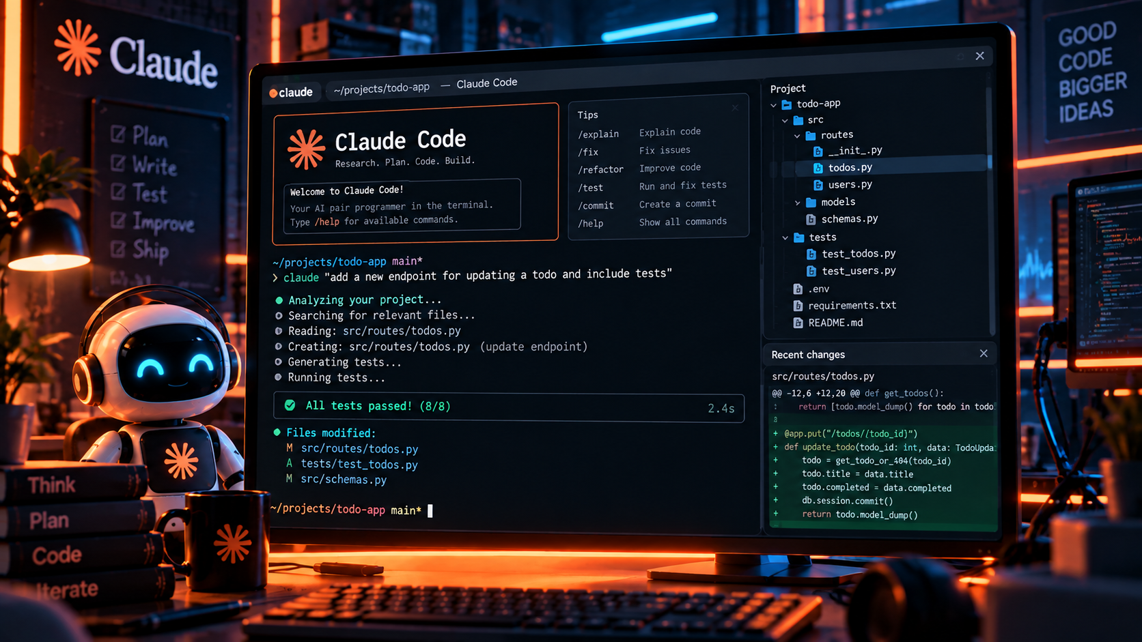1142x642 pixels.
Task: Toggle the Ship checkbox on the wall chalkboard
Action: [x=118, y=249]
